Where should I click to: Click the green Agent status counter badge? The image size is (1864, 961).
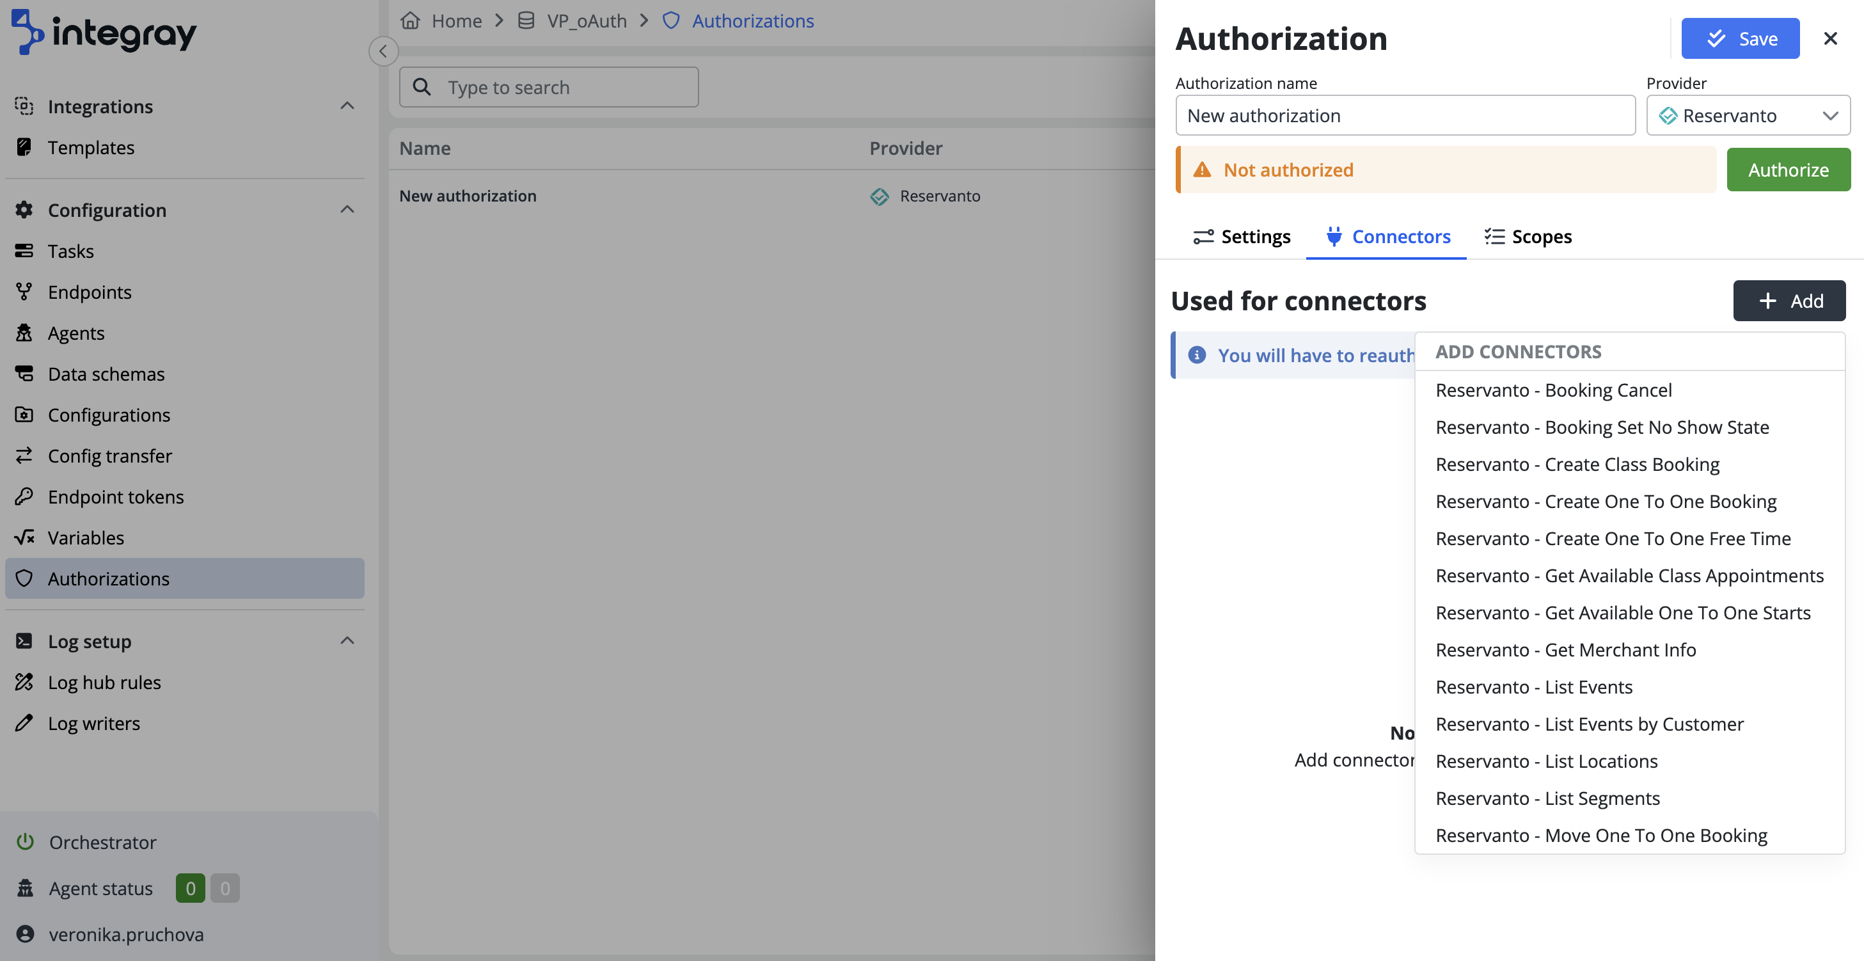[x=191, y=888]
